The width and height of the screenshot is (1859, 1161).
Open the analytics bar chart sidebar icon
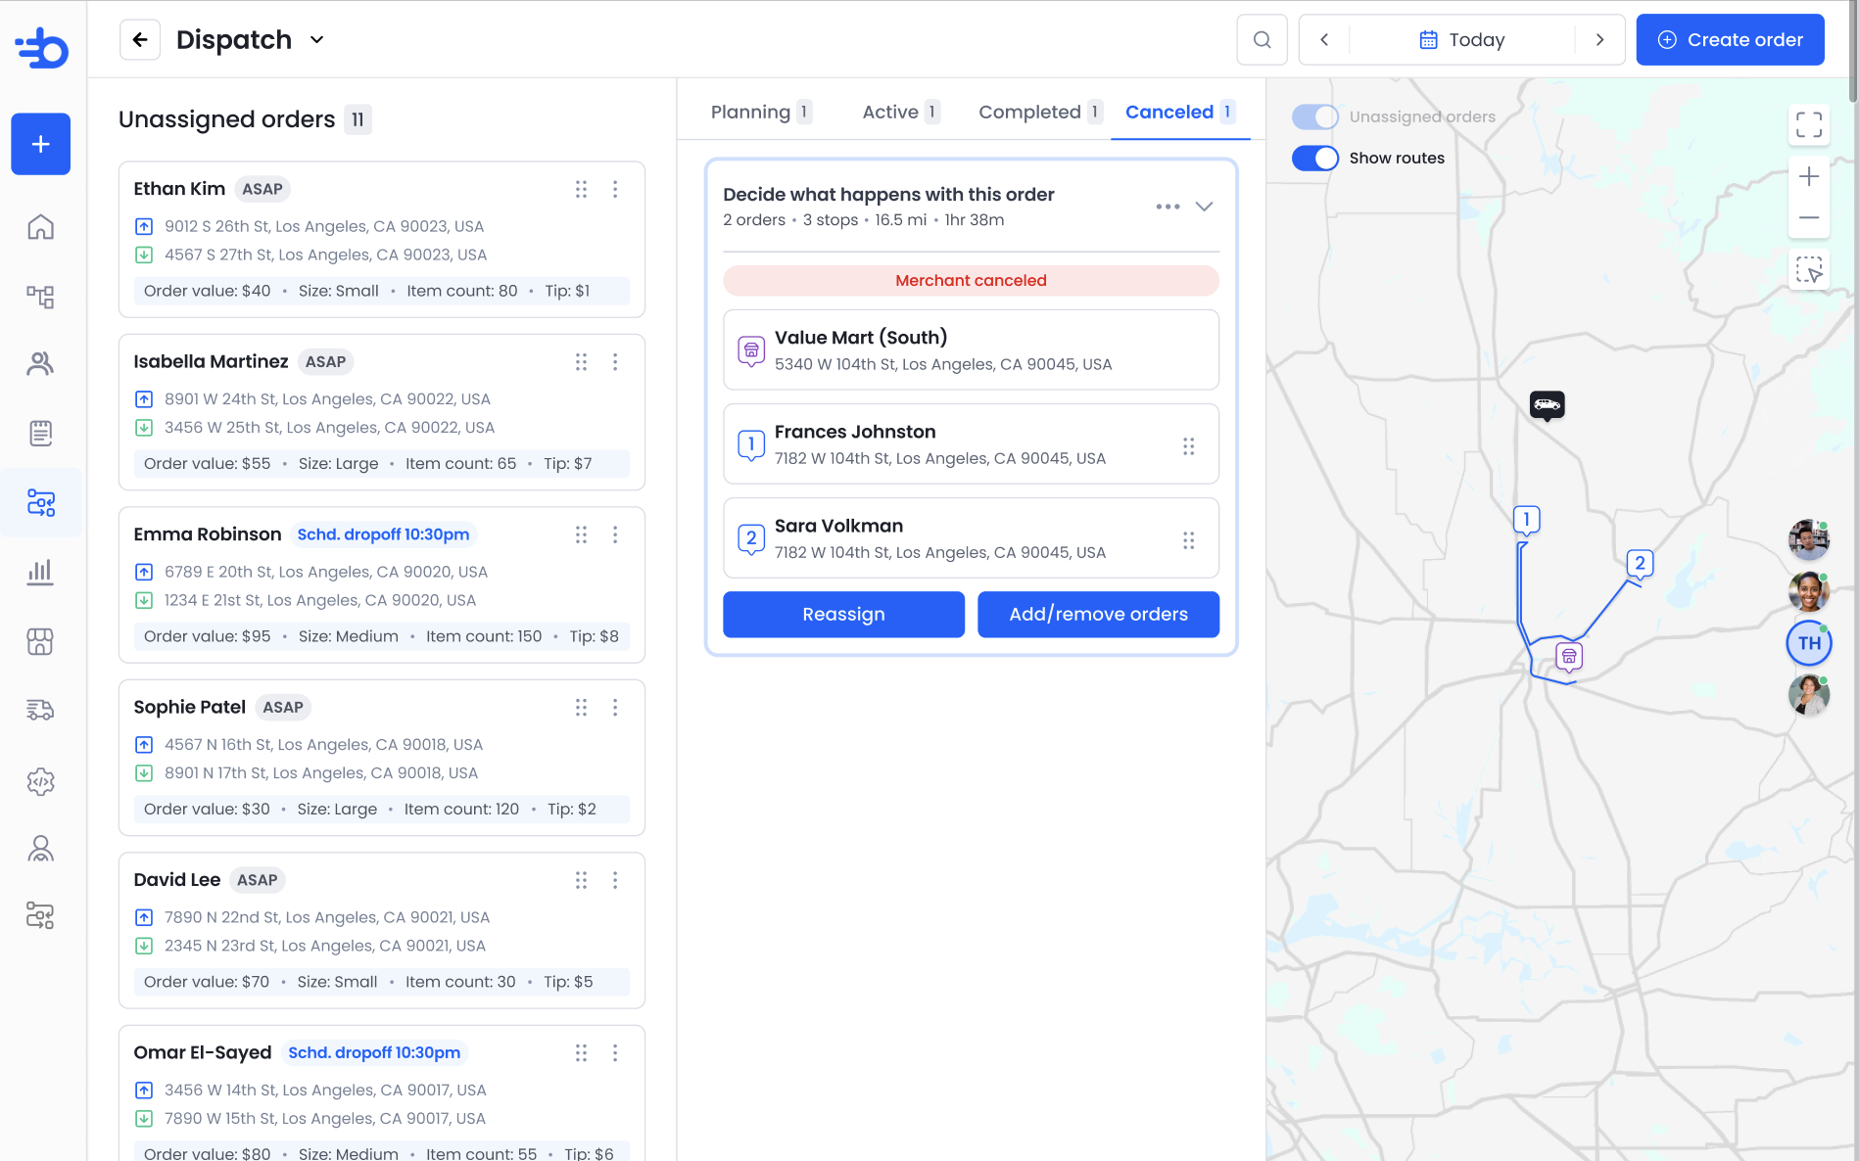click(x=40, y=572)
